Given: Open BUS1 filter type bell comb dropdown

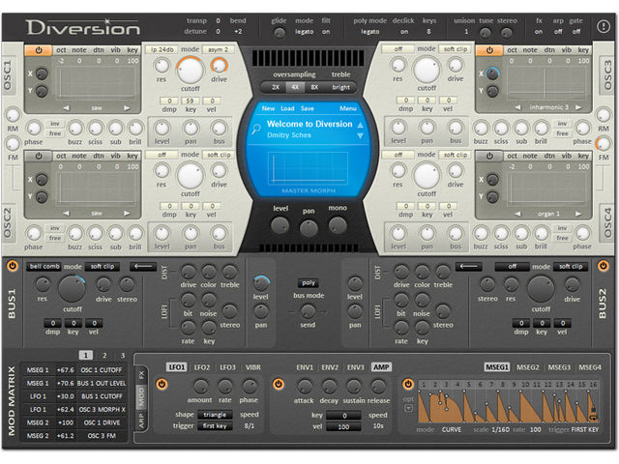Looking at the screenshot, I should pyautogui.click(x=44, y=267).
